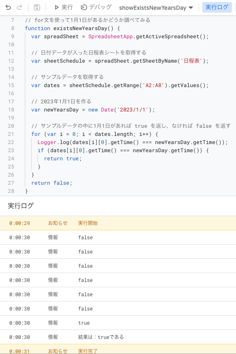This screenshot has height=354, width=236.
Task: Run the script with 実行 button
Action: coord(63,7)
